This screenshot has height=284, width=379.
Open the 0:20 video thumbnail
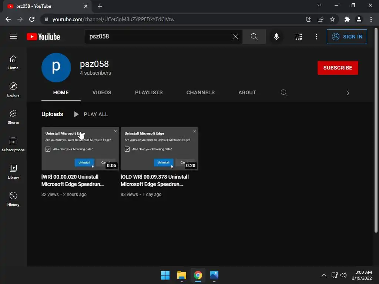tap(160, 149)
